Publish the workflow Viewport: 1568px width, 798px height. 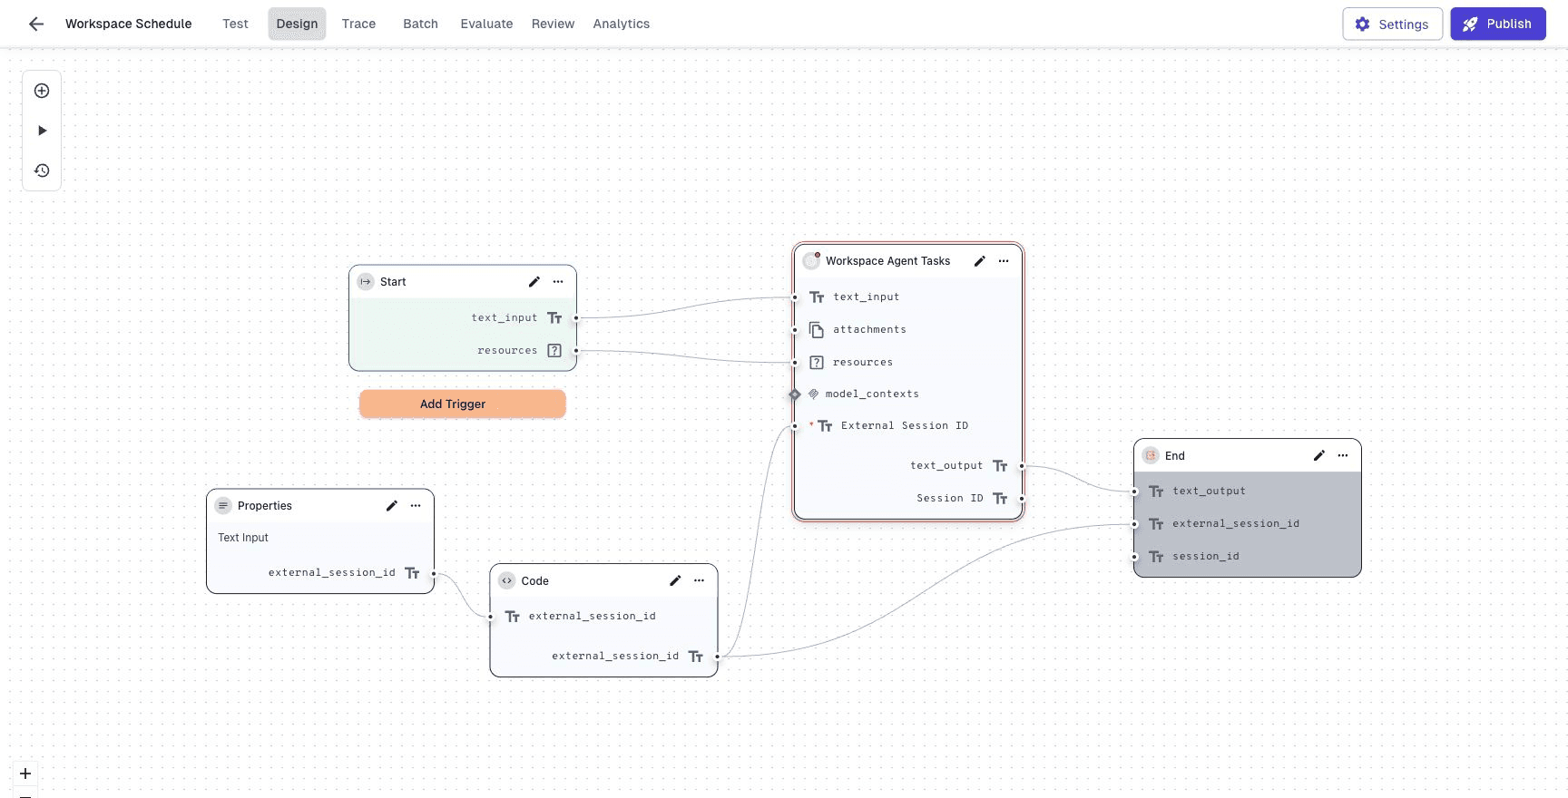point(1497,24)
